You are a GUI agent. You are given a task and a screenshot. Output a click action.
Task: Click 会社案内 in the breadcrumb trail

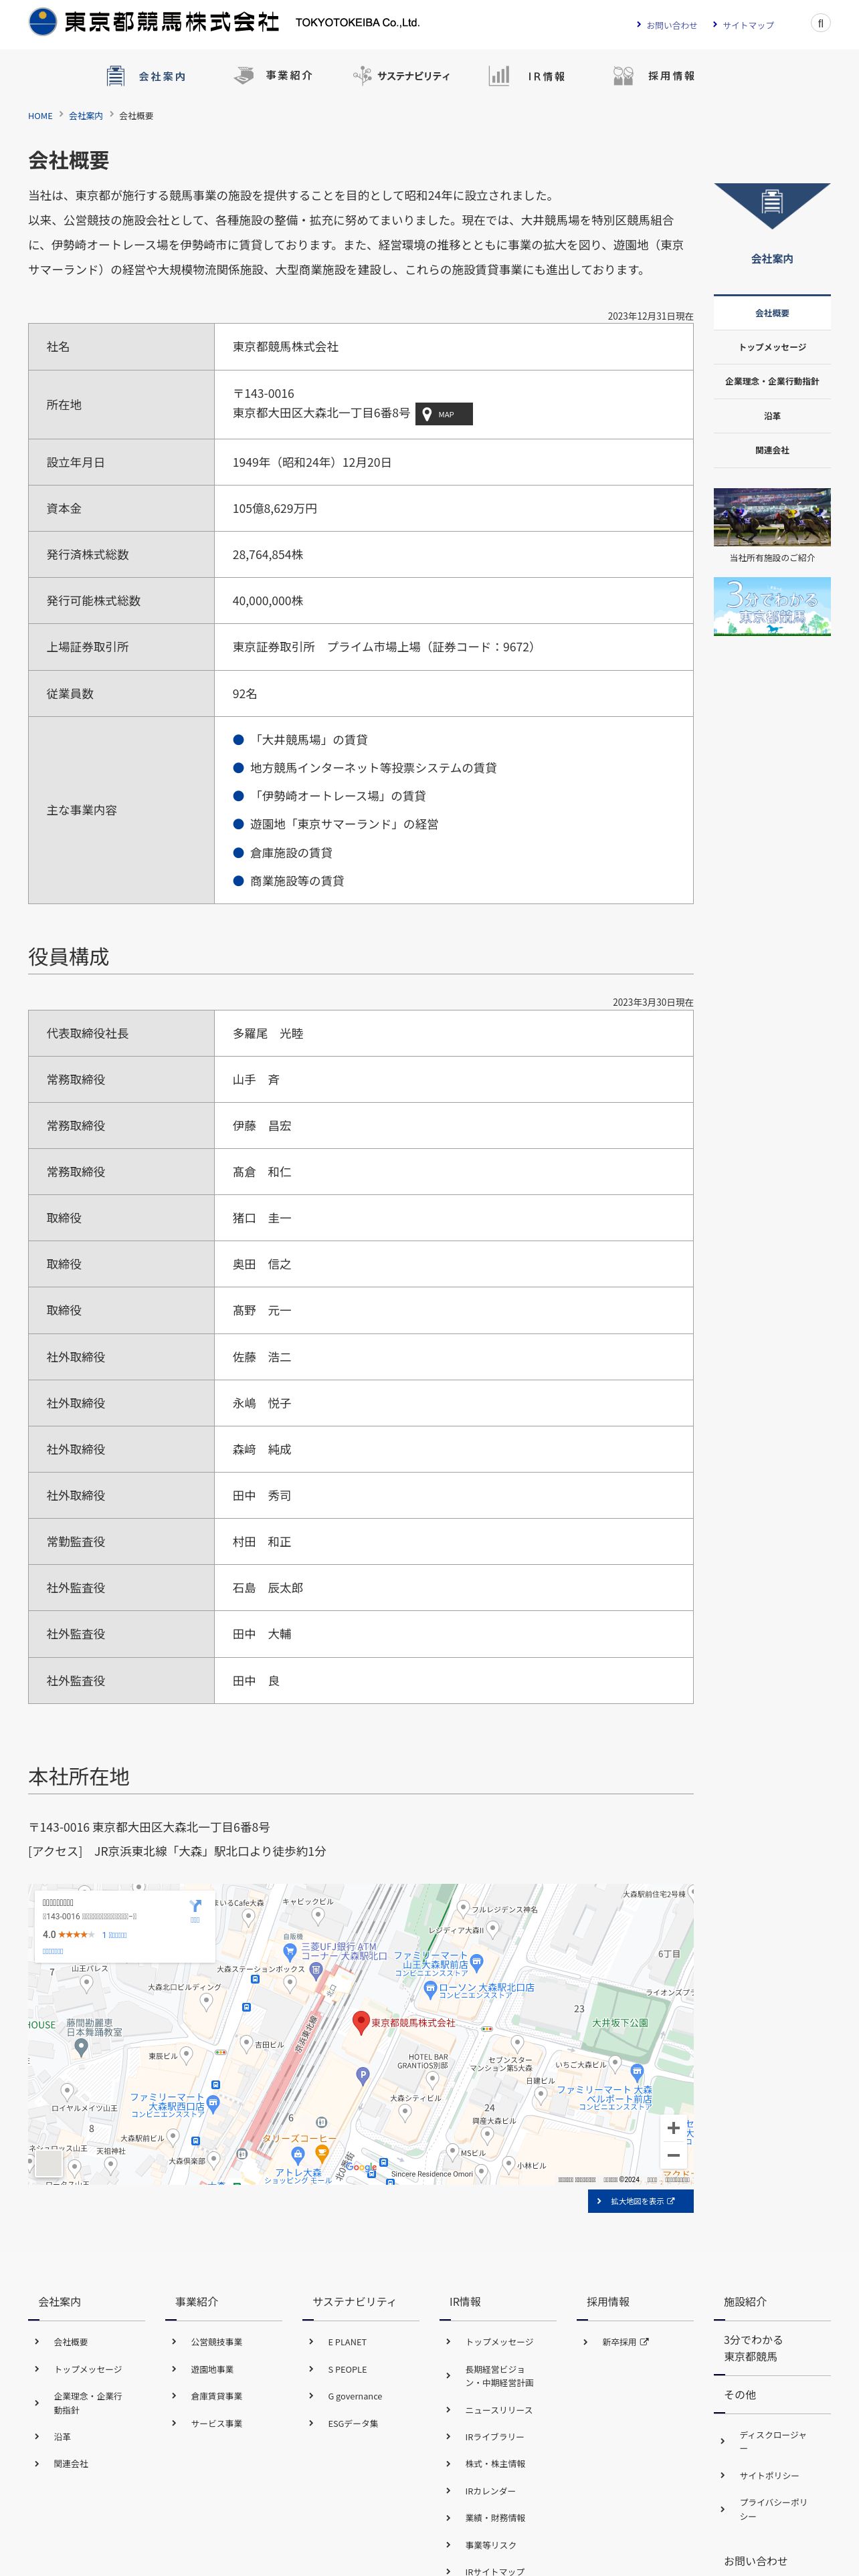(85, 116)
